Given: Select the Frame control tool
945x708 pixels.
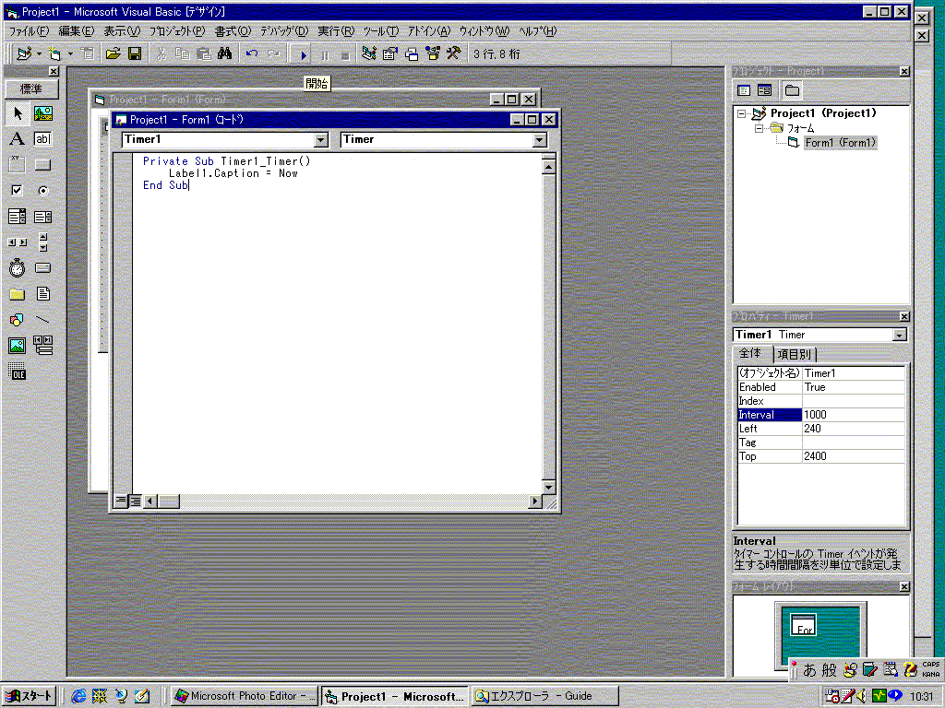Looking at the screenshot, I should [x=18, y=164].
